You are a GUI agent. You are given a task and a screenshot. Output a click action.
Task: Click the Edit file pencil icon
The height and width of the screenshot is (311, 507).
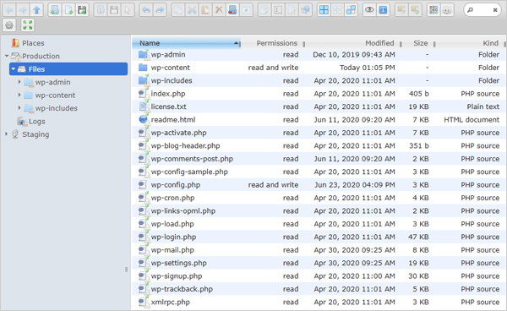pyautogui.click(x=292, y=10)
